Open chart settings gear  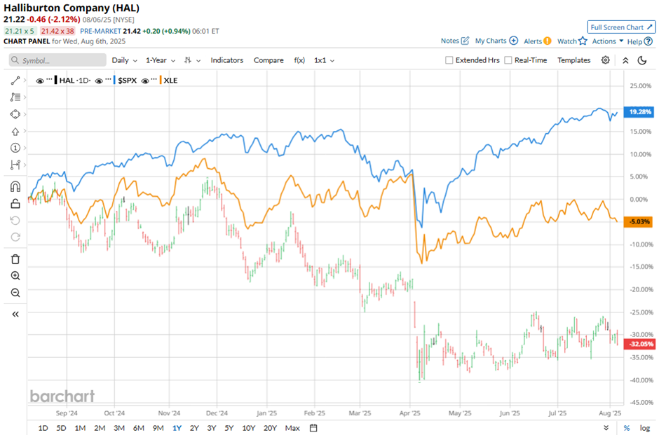[x=605, y=60]
